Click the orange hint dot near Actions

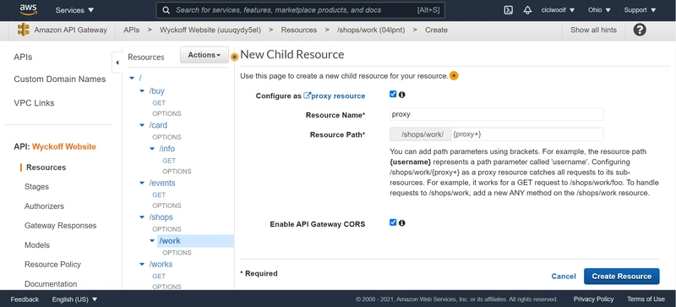(x=234, y=57)
